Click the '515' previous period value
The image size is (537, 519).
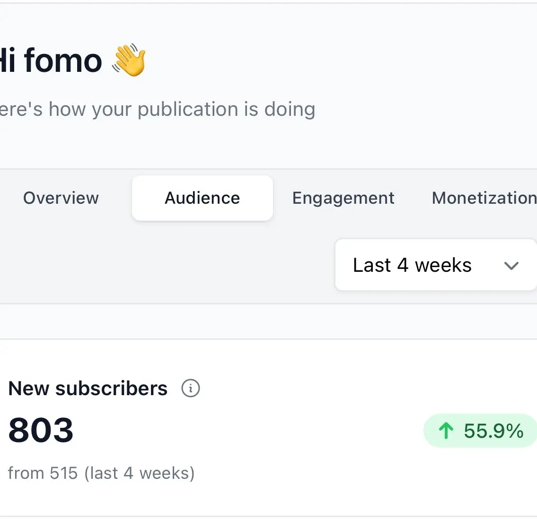click(x=63, y=473)
